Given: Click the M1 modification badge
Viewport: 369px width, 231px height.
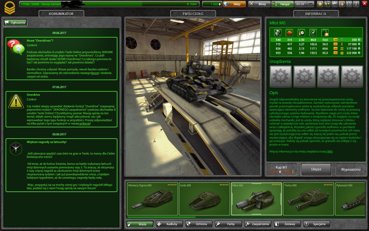Looking at the screenshot, I should click(336, 44).
